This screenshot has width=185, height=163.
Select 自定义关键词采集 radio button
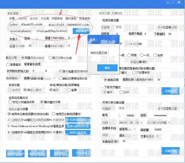[22, 102]
